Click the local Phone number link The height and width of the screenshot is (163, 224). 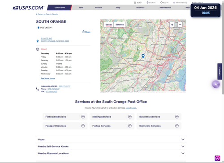(x=54, y=89)
